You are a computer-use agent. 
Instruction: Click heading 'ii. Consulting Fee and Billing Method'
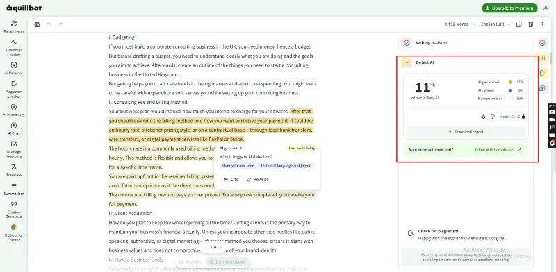tap(148, 103)
